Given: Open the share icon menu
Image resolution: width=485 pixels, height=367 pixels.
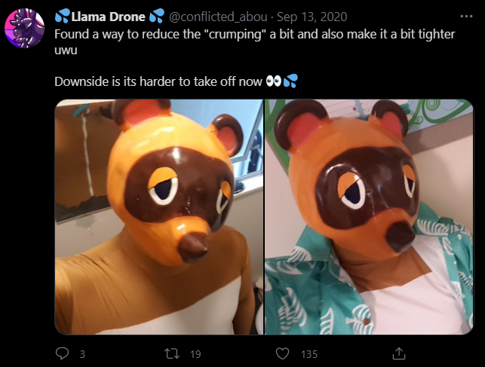Looking at the screenshot, I should (399, 353).
